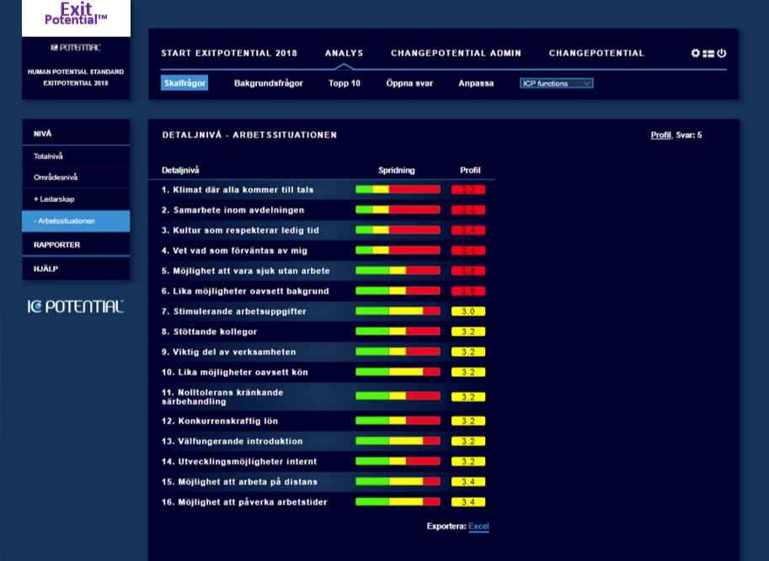
Task: Collapse the - Arbetssituationen item
Action: click(64, 221)
